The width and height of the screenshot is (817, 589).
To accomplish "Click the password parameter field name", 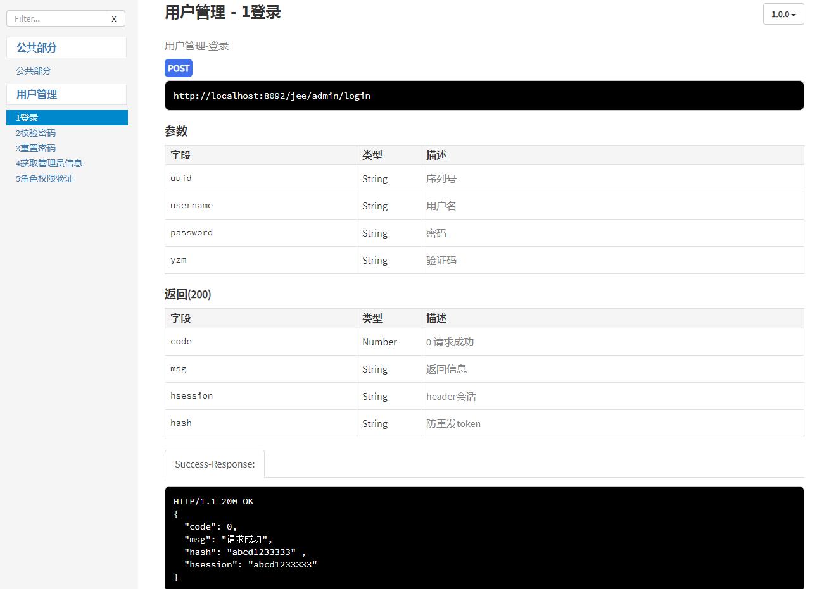I will coord(191,232).
